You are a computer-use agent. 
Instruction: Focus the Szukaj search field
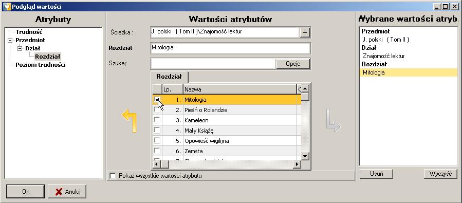tap(213, 64)
